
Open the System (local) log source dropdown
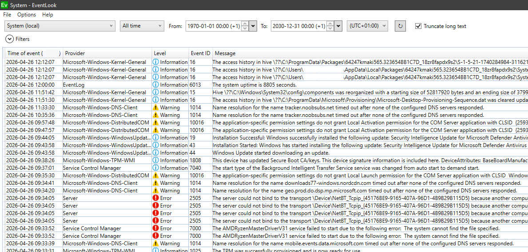coord(60,26)
